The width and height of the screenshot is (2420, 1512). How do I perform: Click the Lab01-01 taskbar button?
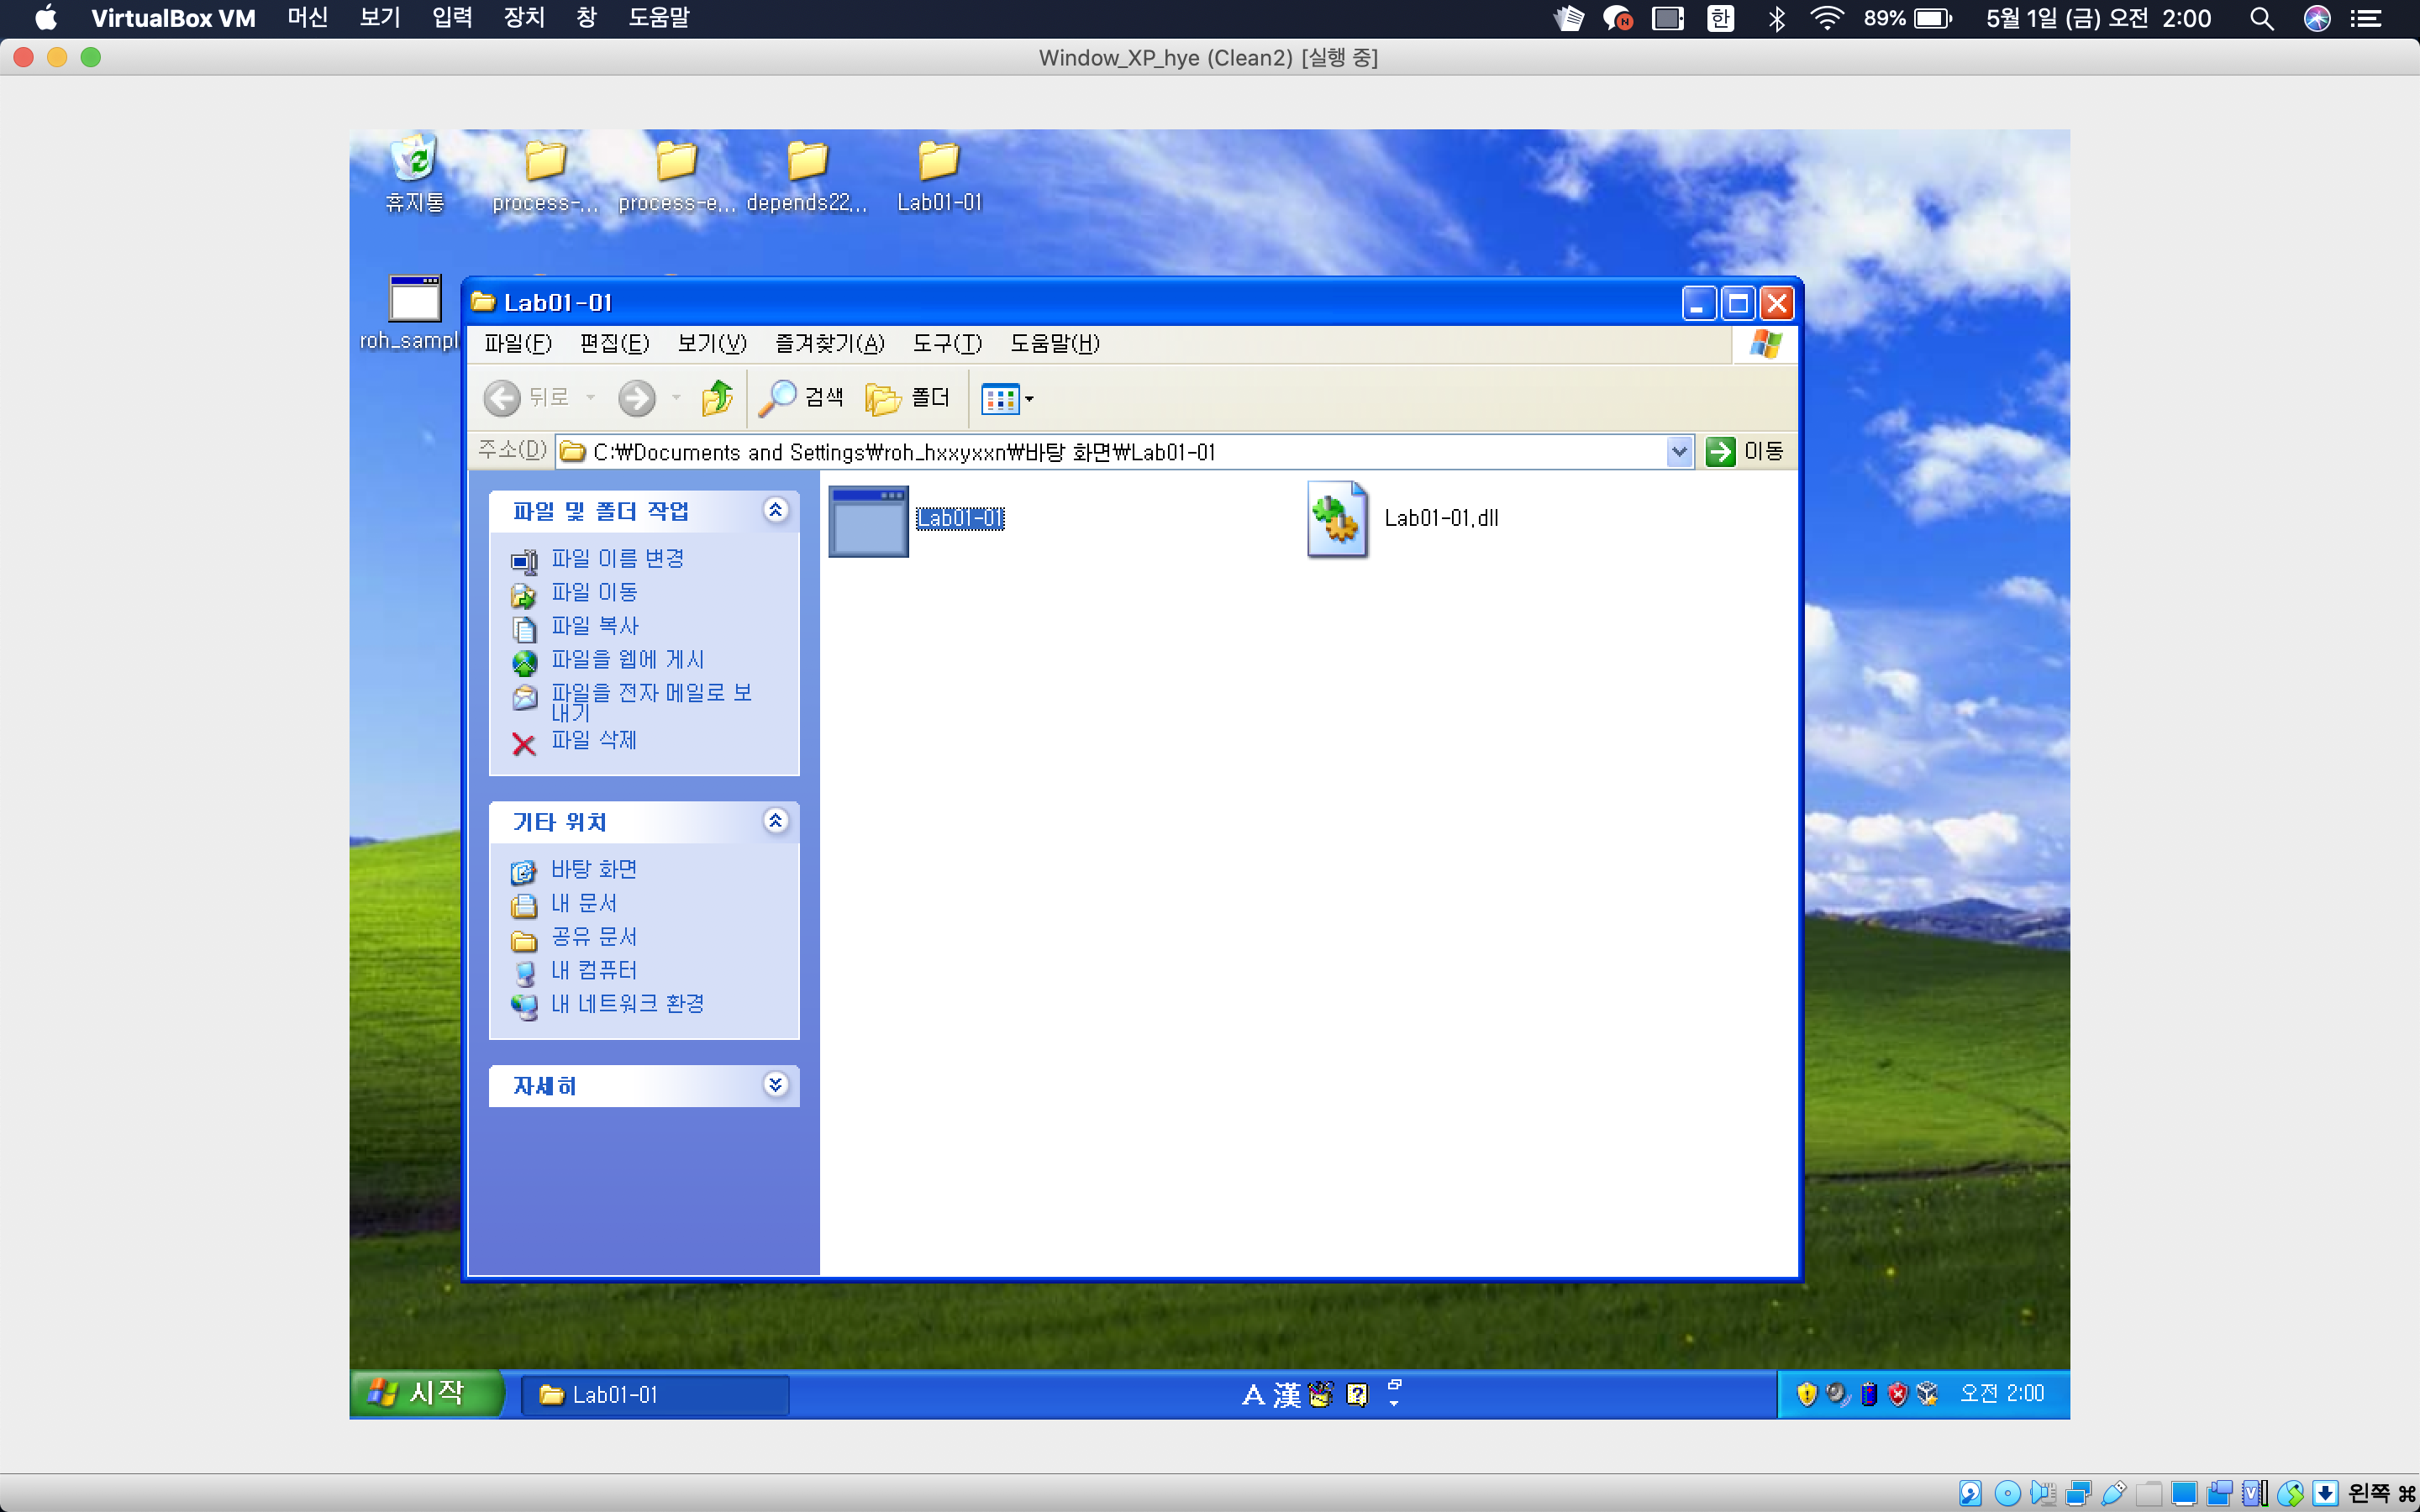pyautogui.click(x=655, y=1395)
